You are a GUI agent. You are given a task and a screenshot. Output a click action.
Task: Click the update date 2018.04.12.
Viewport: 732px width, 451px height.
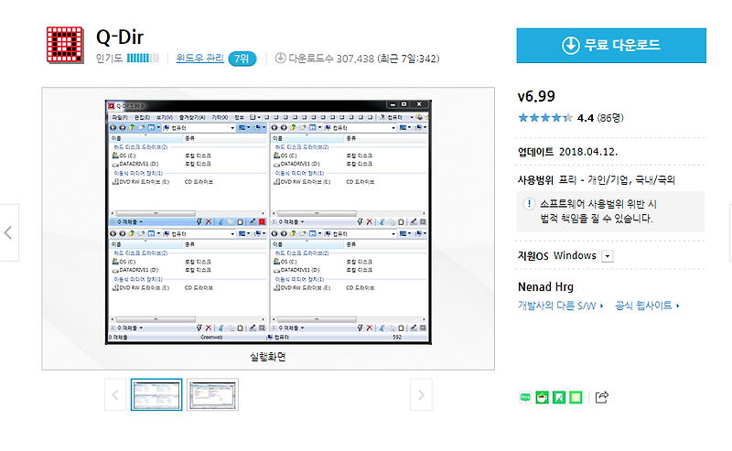pos(588,152)
